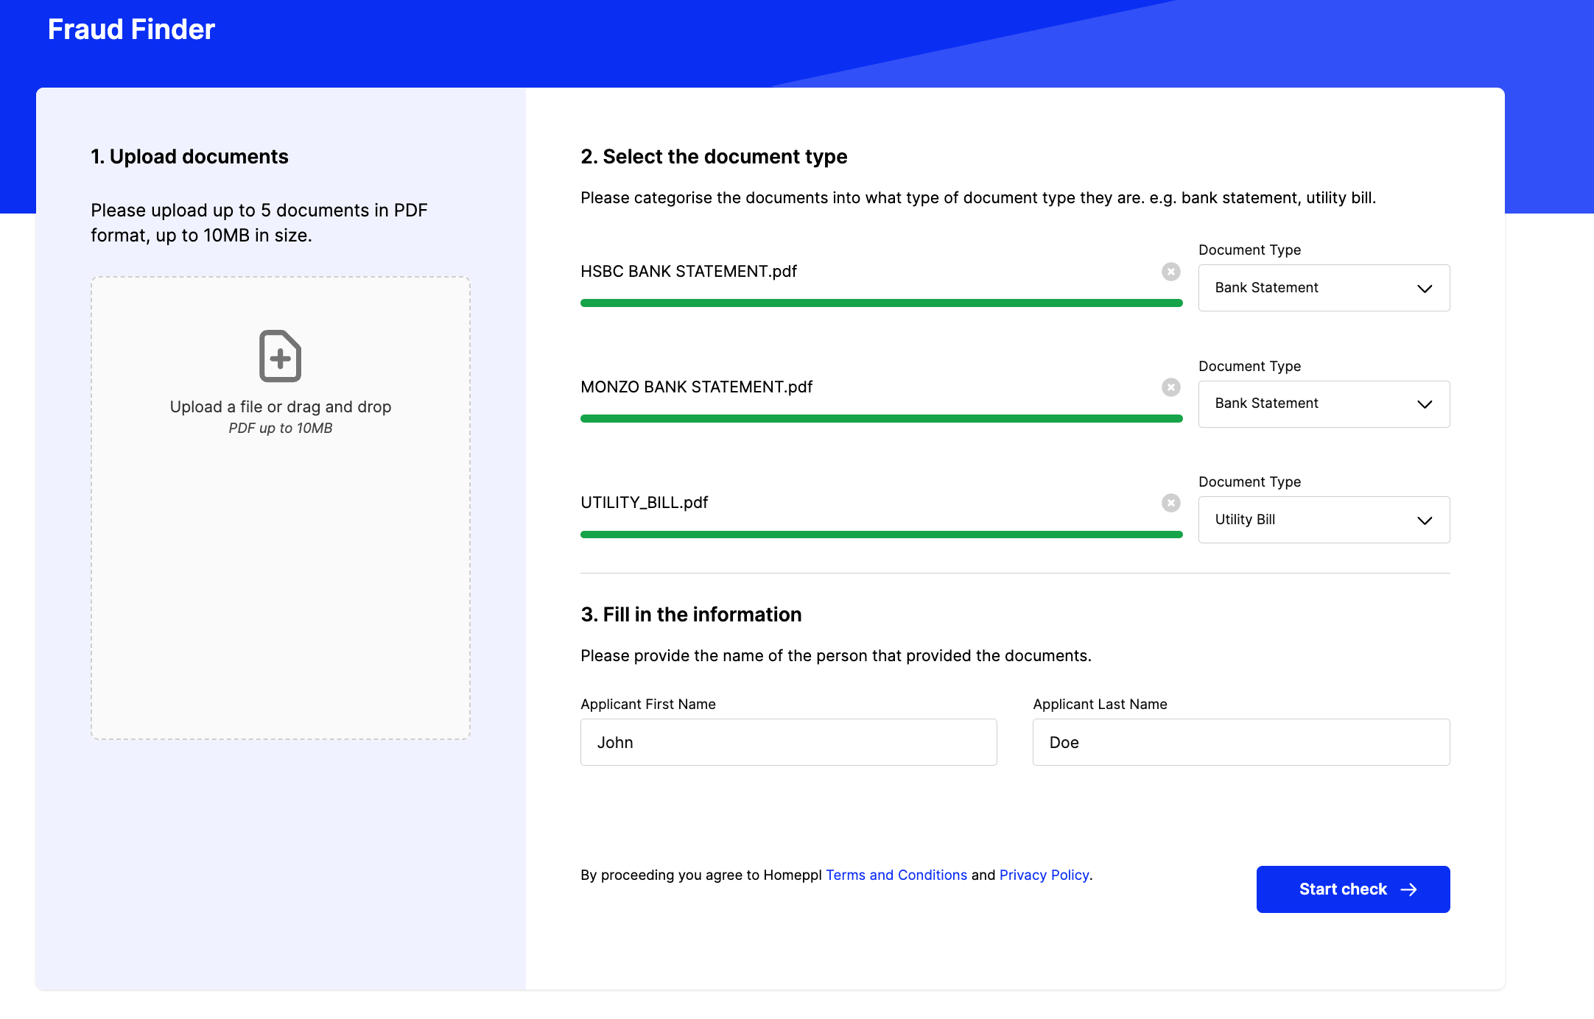Screen dimensions: 1594x1019
Task: Open document type dropdown for MONZO statement
Action: click(x=1324, y=404)
